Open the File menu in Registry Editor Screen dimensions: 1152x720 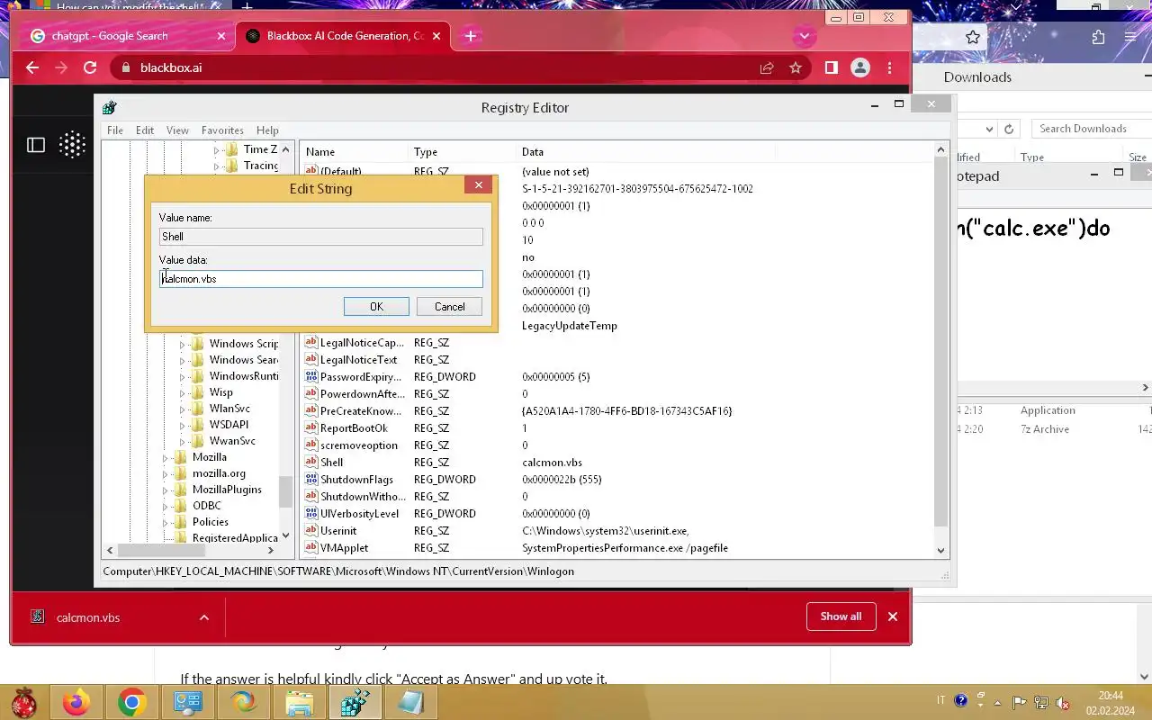(115, 130)
